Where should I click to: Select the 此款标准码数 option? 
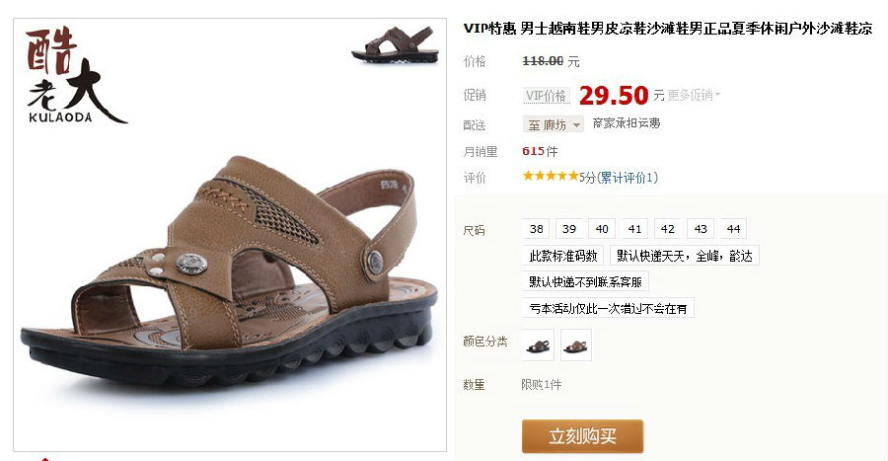[x=563, y=256]
